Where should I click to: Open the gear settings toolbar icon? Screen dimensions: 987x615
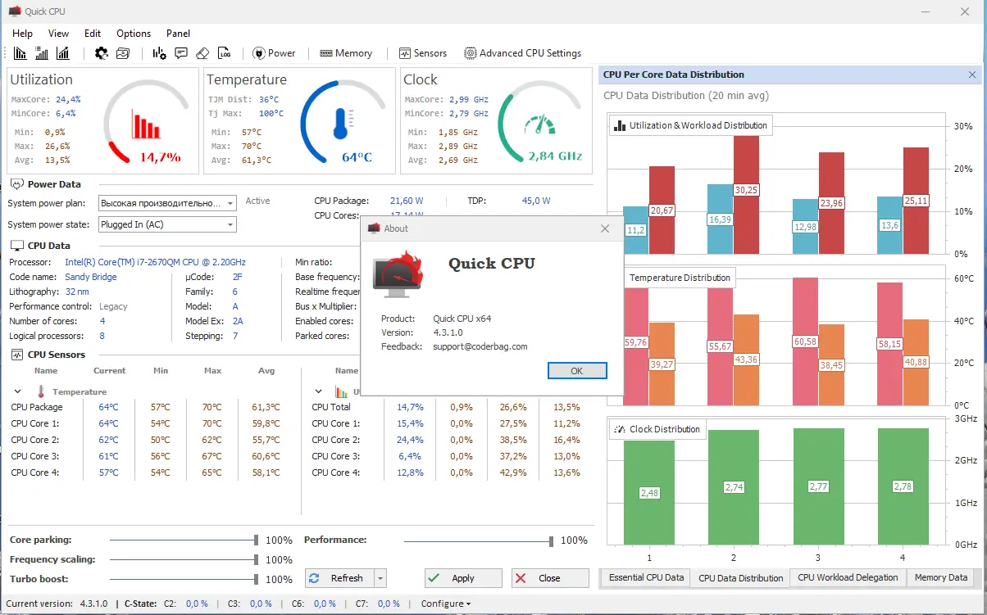(x=102, y=53)
